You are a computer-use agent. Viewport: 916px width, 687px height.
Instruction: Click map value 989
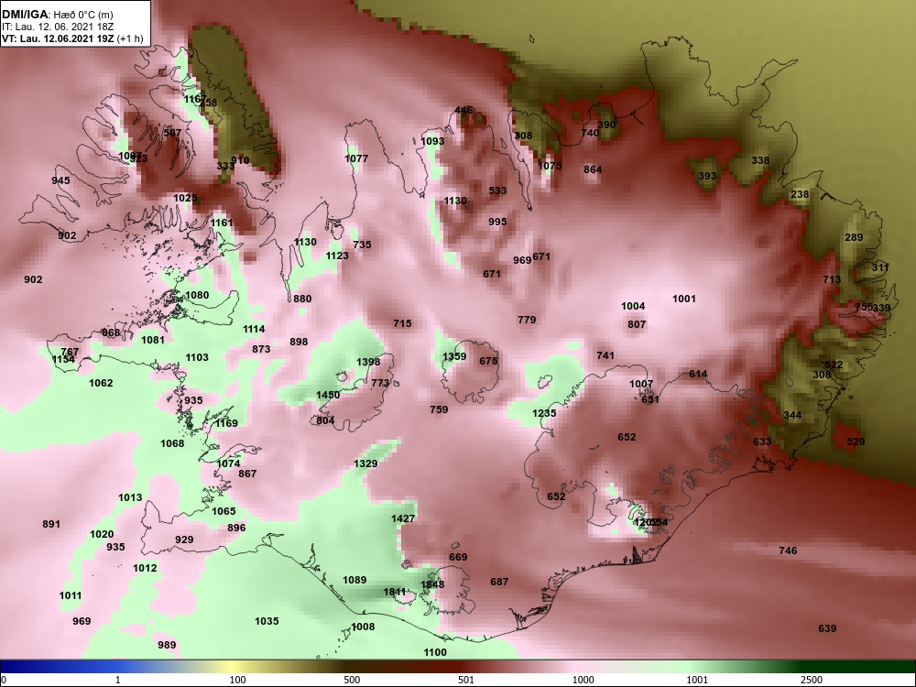[x=167, y=644]
